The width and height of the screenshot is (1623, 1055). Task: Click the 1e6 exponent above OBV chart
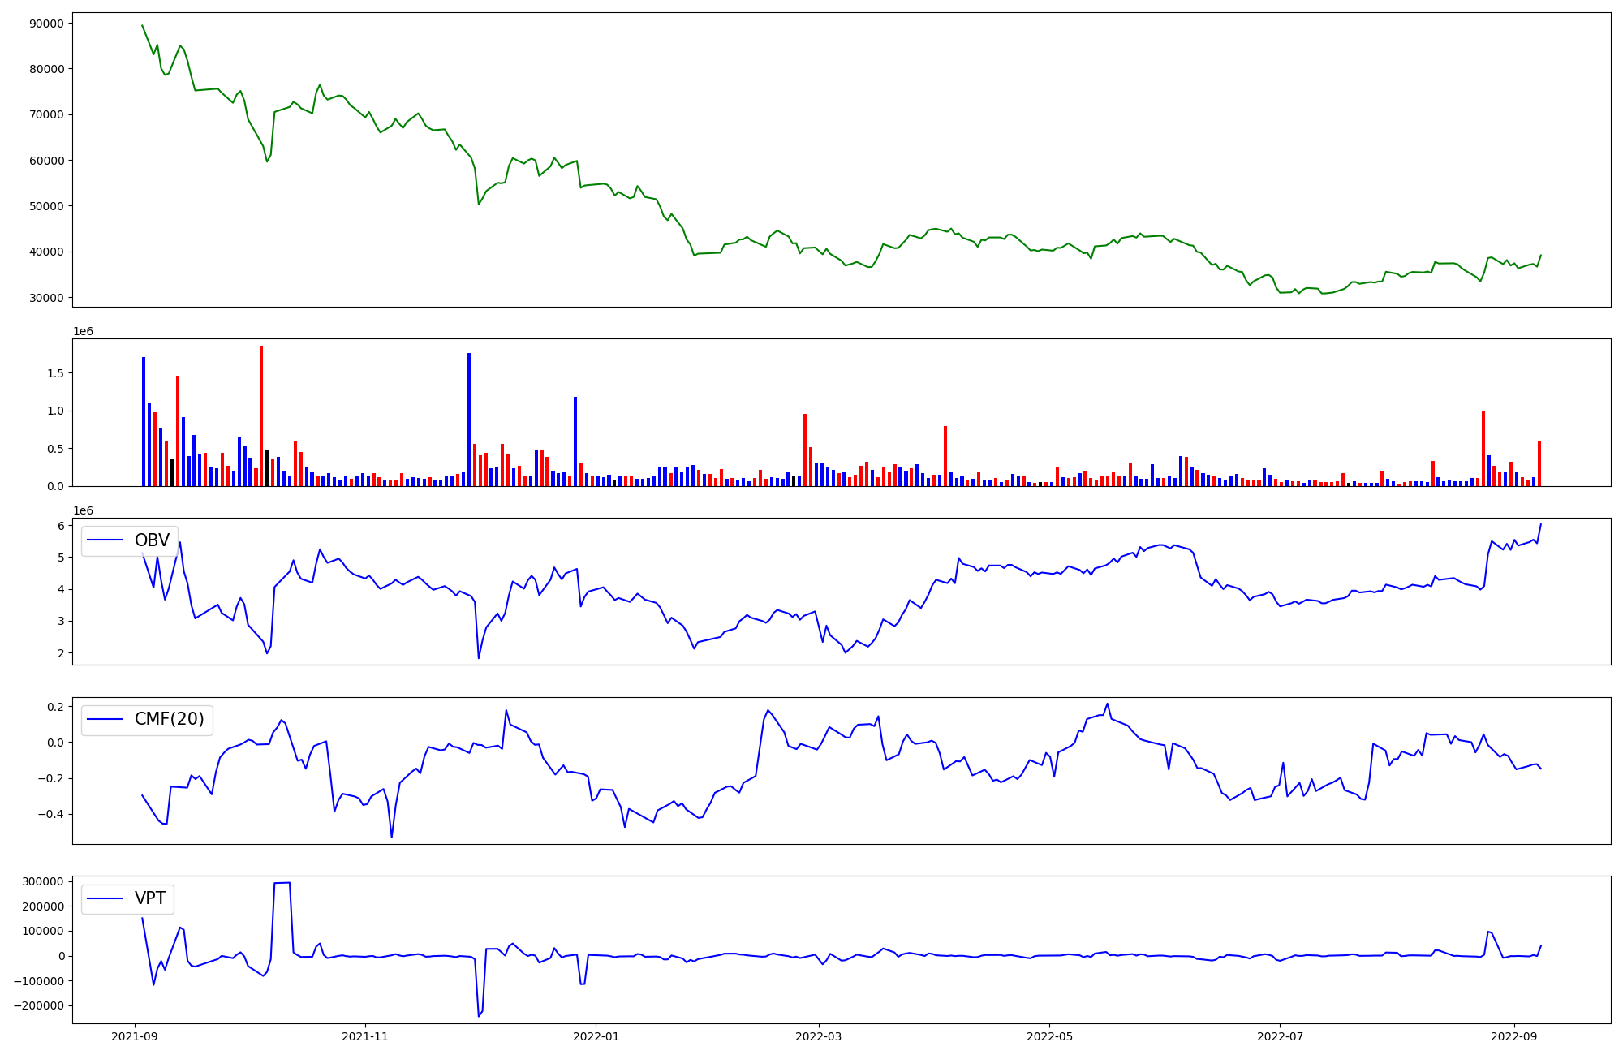coord(83,510)
